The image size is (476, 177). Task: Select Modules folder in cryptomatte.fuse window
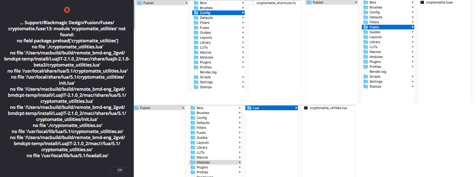388,57
